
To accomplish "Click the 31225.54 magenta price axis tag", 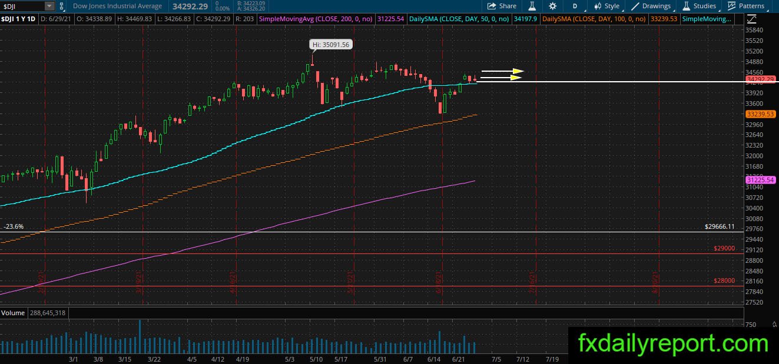I will [759, 179].
